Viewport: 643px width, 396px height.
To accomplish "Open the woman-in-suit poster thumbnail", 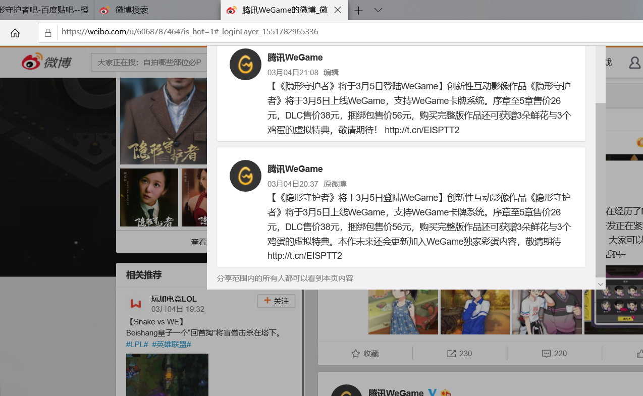I will 149,198.
